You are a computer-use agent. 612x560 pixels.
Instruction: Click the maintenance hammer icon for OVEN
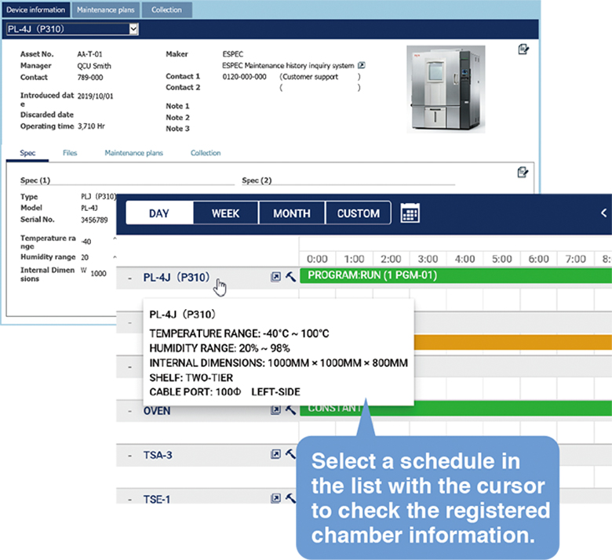pos(290,409)
